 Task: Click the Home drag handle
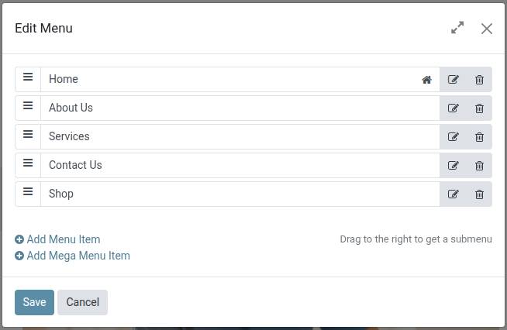pos(28,77)
